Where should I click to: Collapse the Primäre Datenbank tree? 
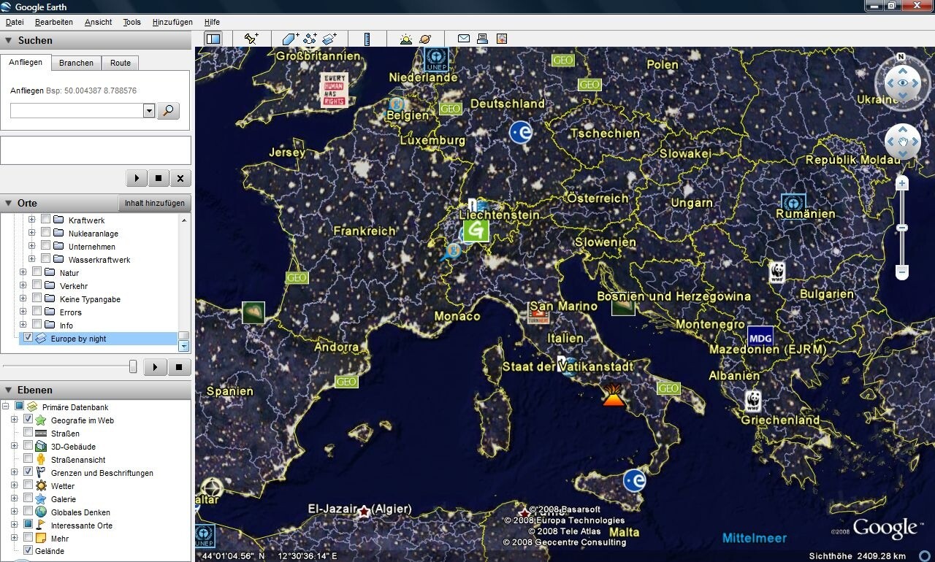coord(6,406)
